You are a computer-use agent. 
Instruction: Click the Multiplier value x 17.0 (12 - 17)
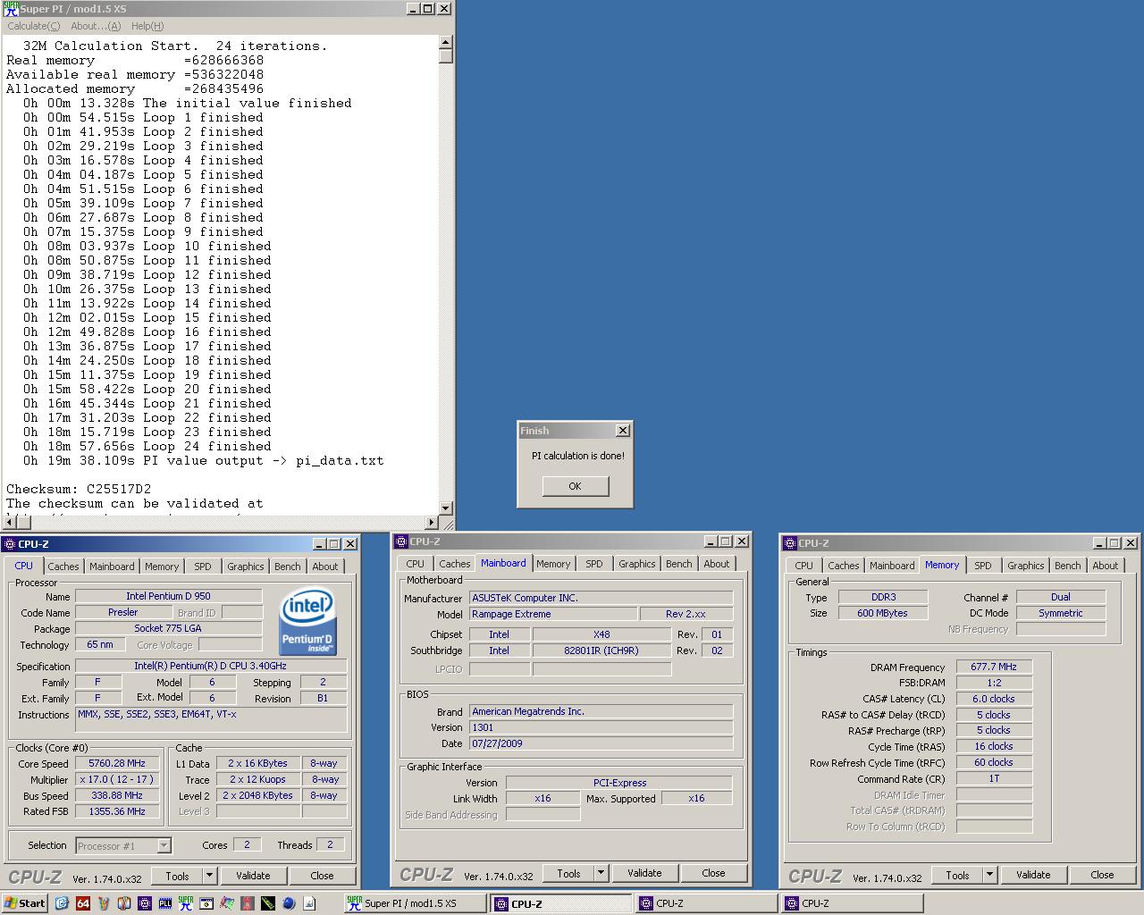[117, 779]
